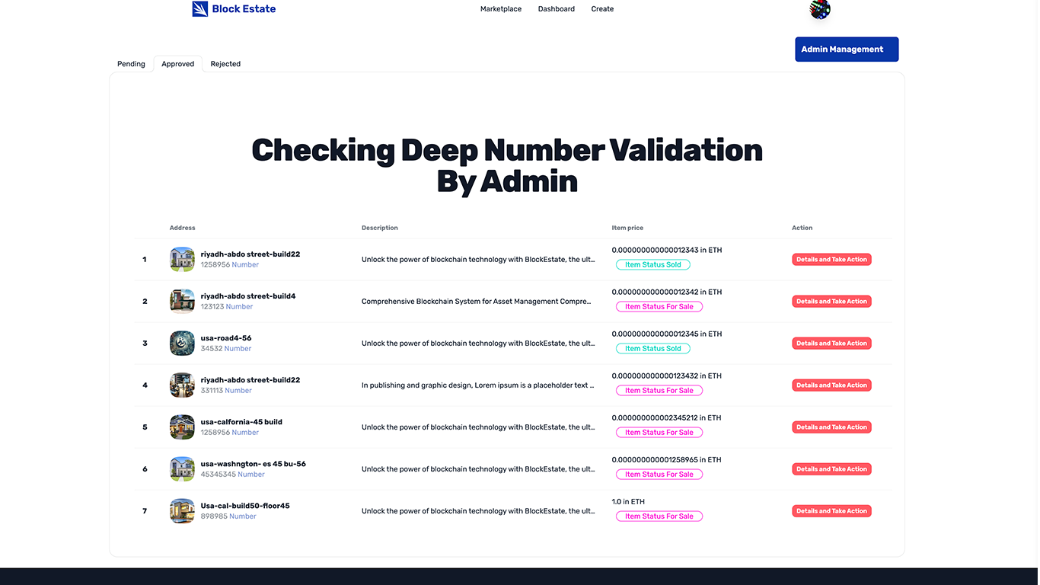
Task: Open the Create page
Action: [x=602, y=8]
